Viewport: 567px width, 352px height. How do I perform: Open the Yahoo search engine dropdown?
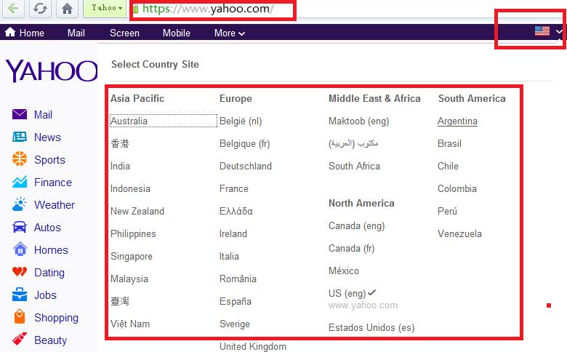[105, 8]
